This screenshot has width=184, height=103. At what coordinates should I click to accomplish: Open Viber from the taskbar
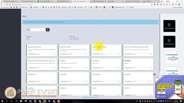click(35, 101)
